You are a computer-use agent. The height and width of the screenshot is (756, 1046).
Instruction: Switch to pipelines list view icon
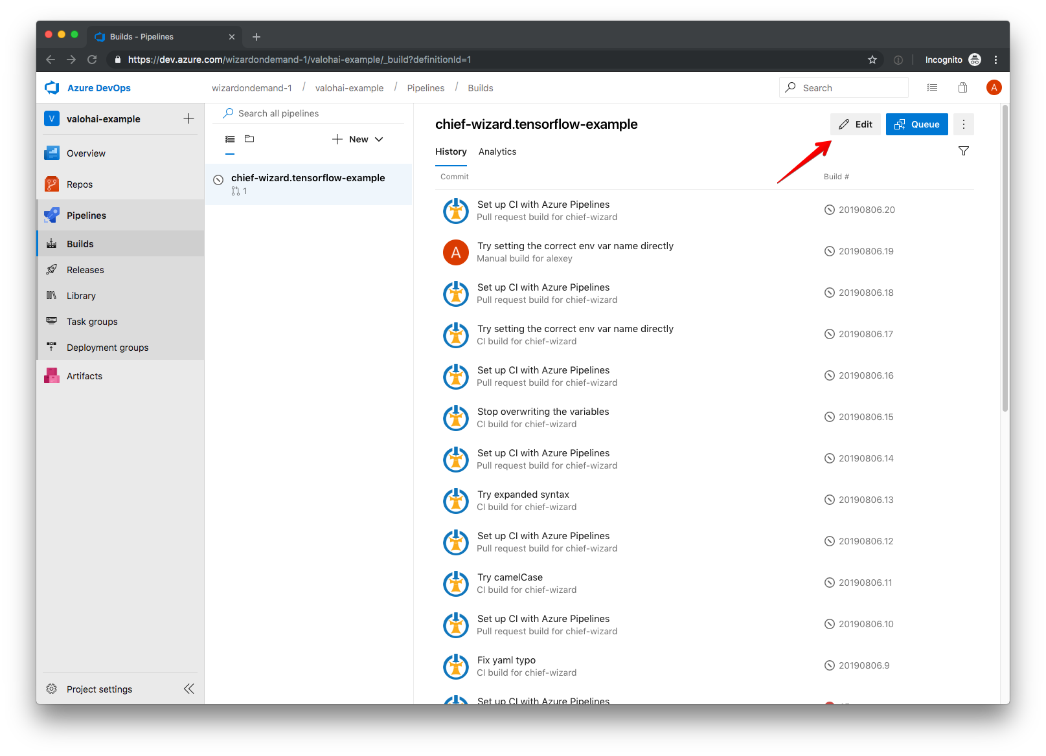(x=230, y=139)
